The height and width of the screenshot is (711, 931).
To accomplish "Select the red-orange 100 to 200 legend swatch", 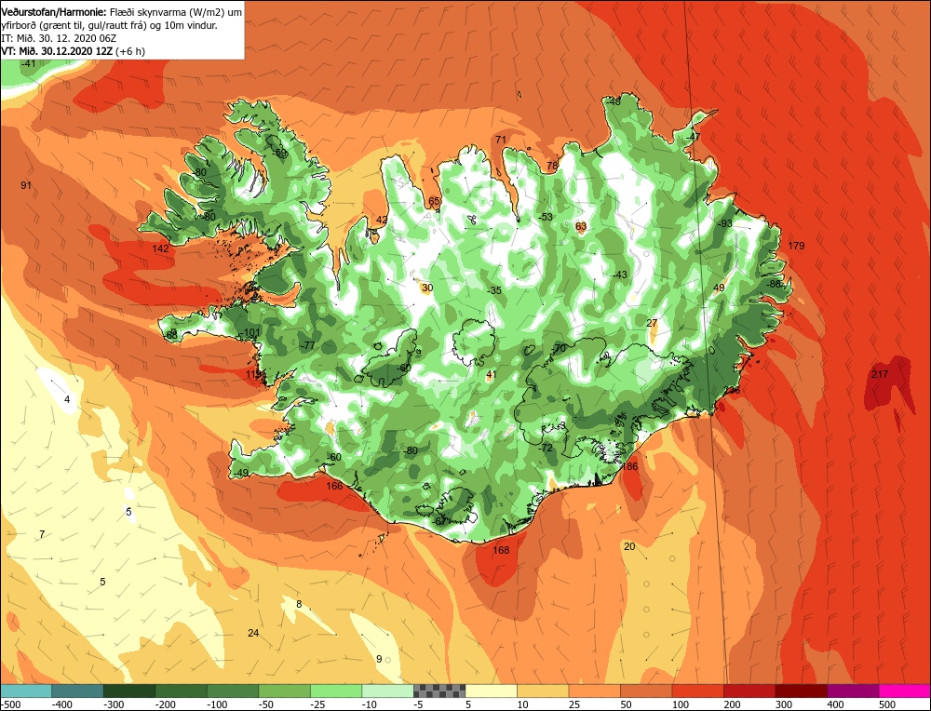I will coord(697,691).
